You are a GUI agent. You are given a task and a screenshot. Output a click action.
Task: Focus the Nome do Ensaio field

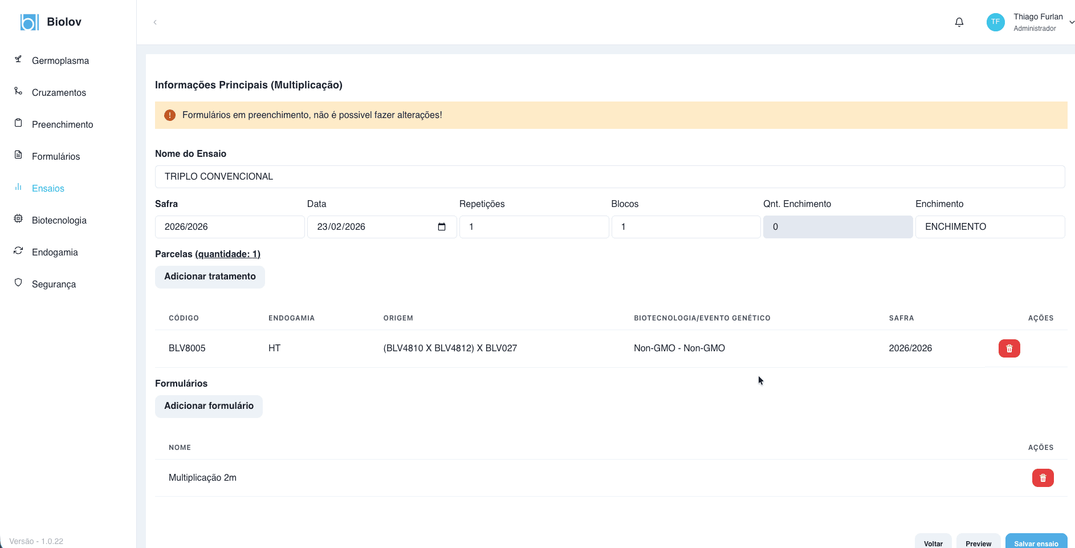[610, 177]
